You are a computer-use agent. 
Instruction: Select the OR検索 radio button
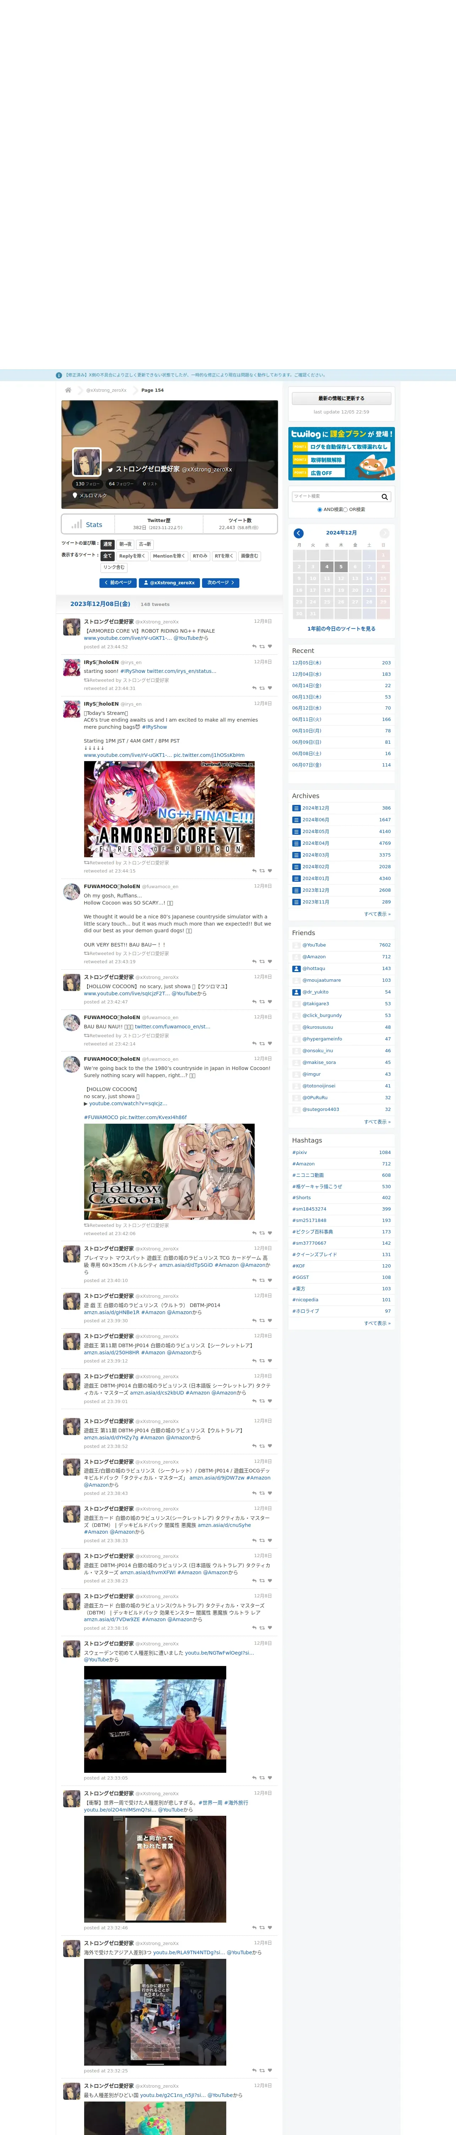[x=345, y=510]
